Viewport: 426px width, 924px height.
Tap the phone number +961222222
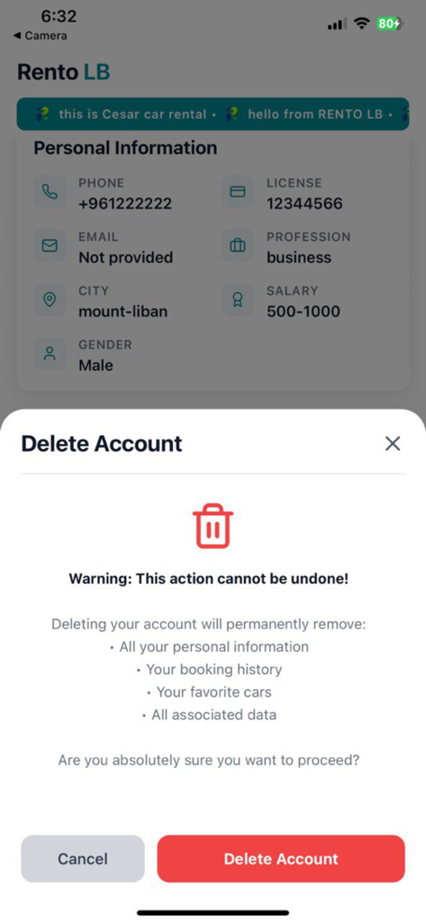(x=125, y=204)
